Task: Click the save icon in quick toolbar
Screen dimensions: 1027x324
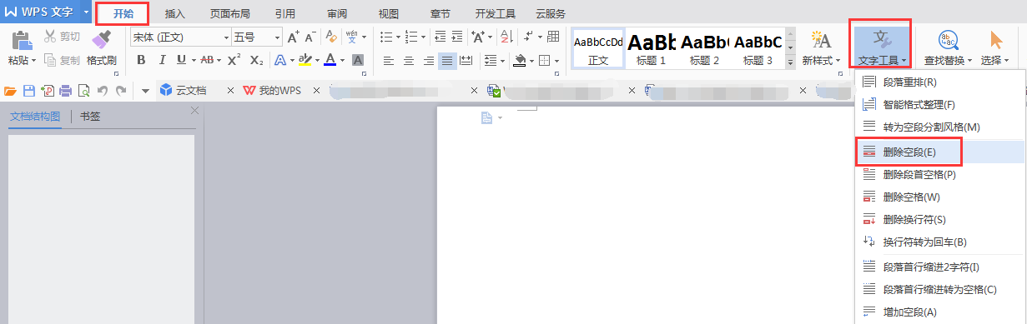Action: (x=29, y=90)
